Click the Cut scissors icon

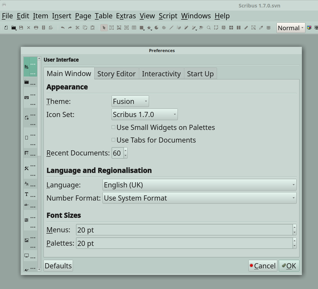[x=77, y=28]
